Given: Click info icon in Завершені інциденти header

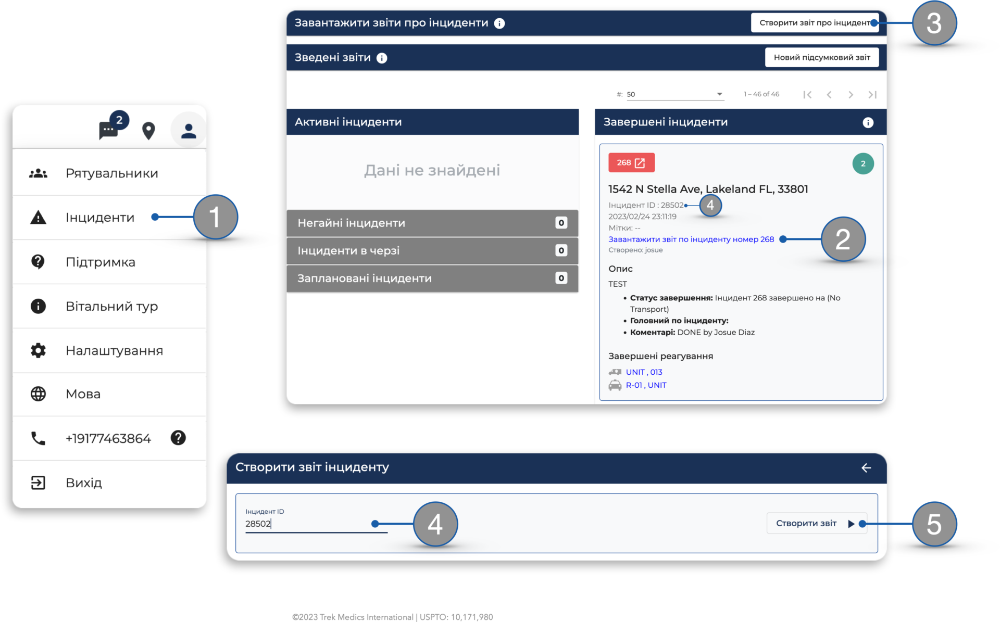Looking at the screenshot, I should tap(868, 122).
